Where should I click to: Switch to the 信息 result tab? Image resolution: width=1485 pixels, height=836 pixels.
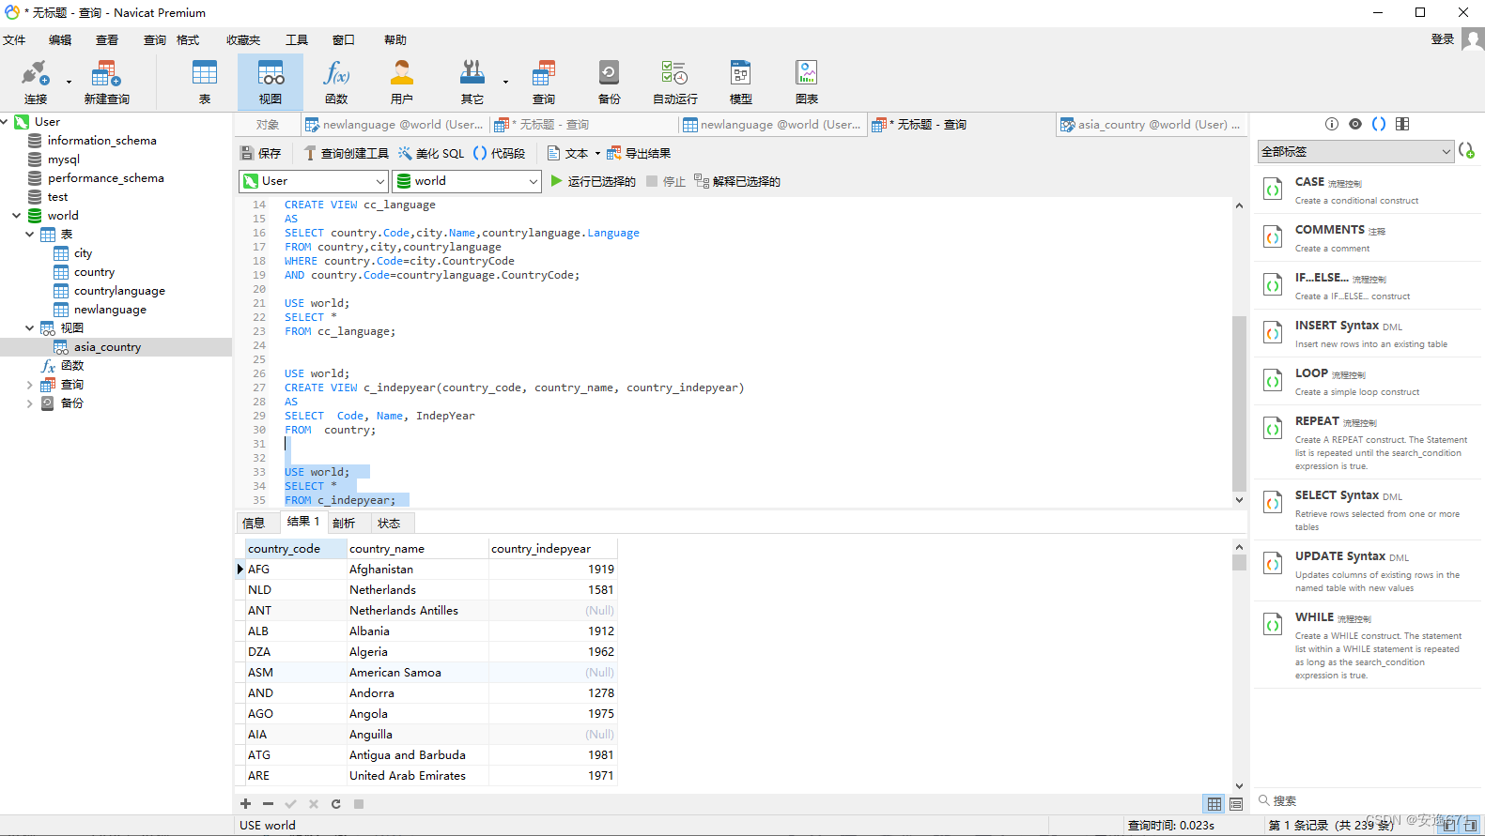tap(254, 523)
